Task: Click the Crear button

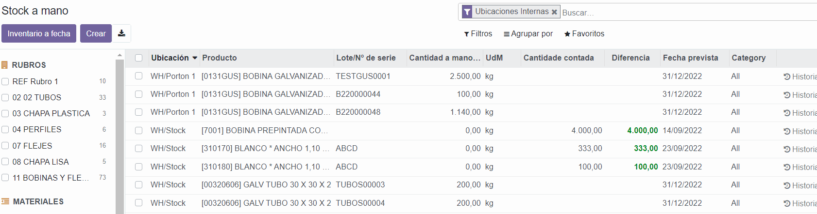Action: pyautogui.click(x=96, y=33)
